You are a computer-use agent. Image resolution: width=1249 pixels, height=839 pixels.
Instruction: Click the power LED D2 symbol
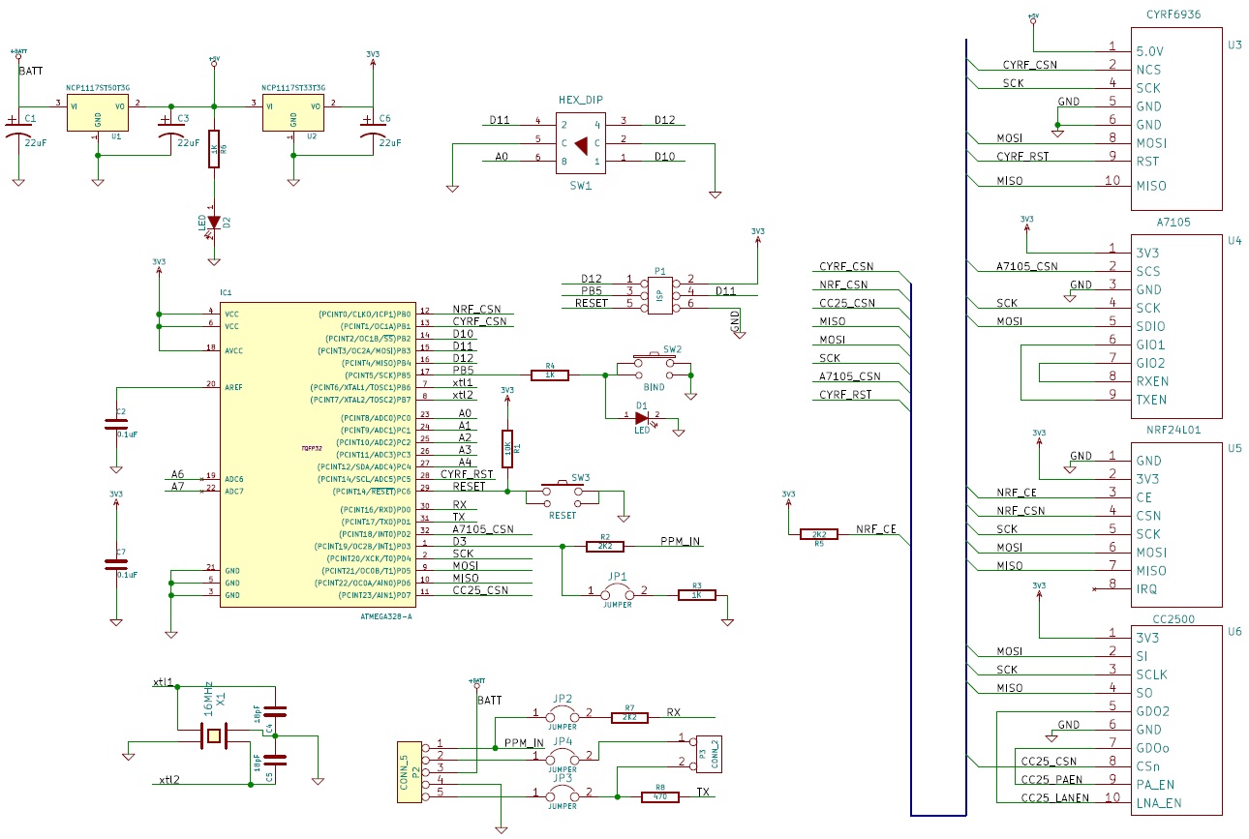tap(214, 222)
